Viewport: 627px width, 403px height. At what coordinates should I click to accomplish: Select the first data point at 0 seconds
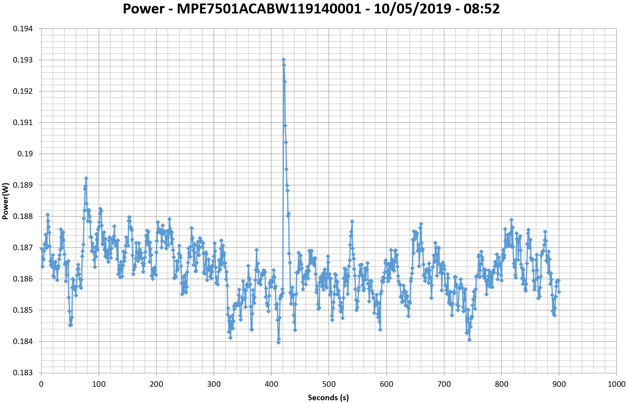pyautogui.click(x=42, y=249)
